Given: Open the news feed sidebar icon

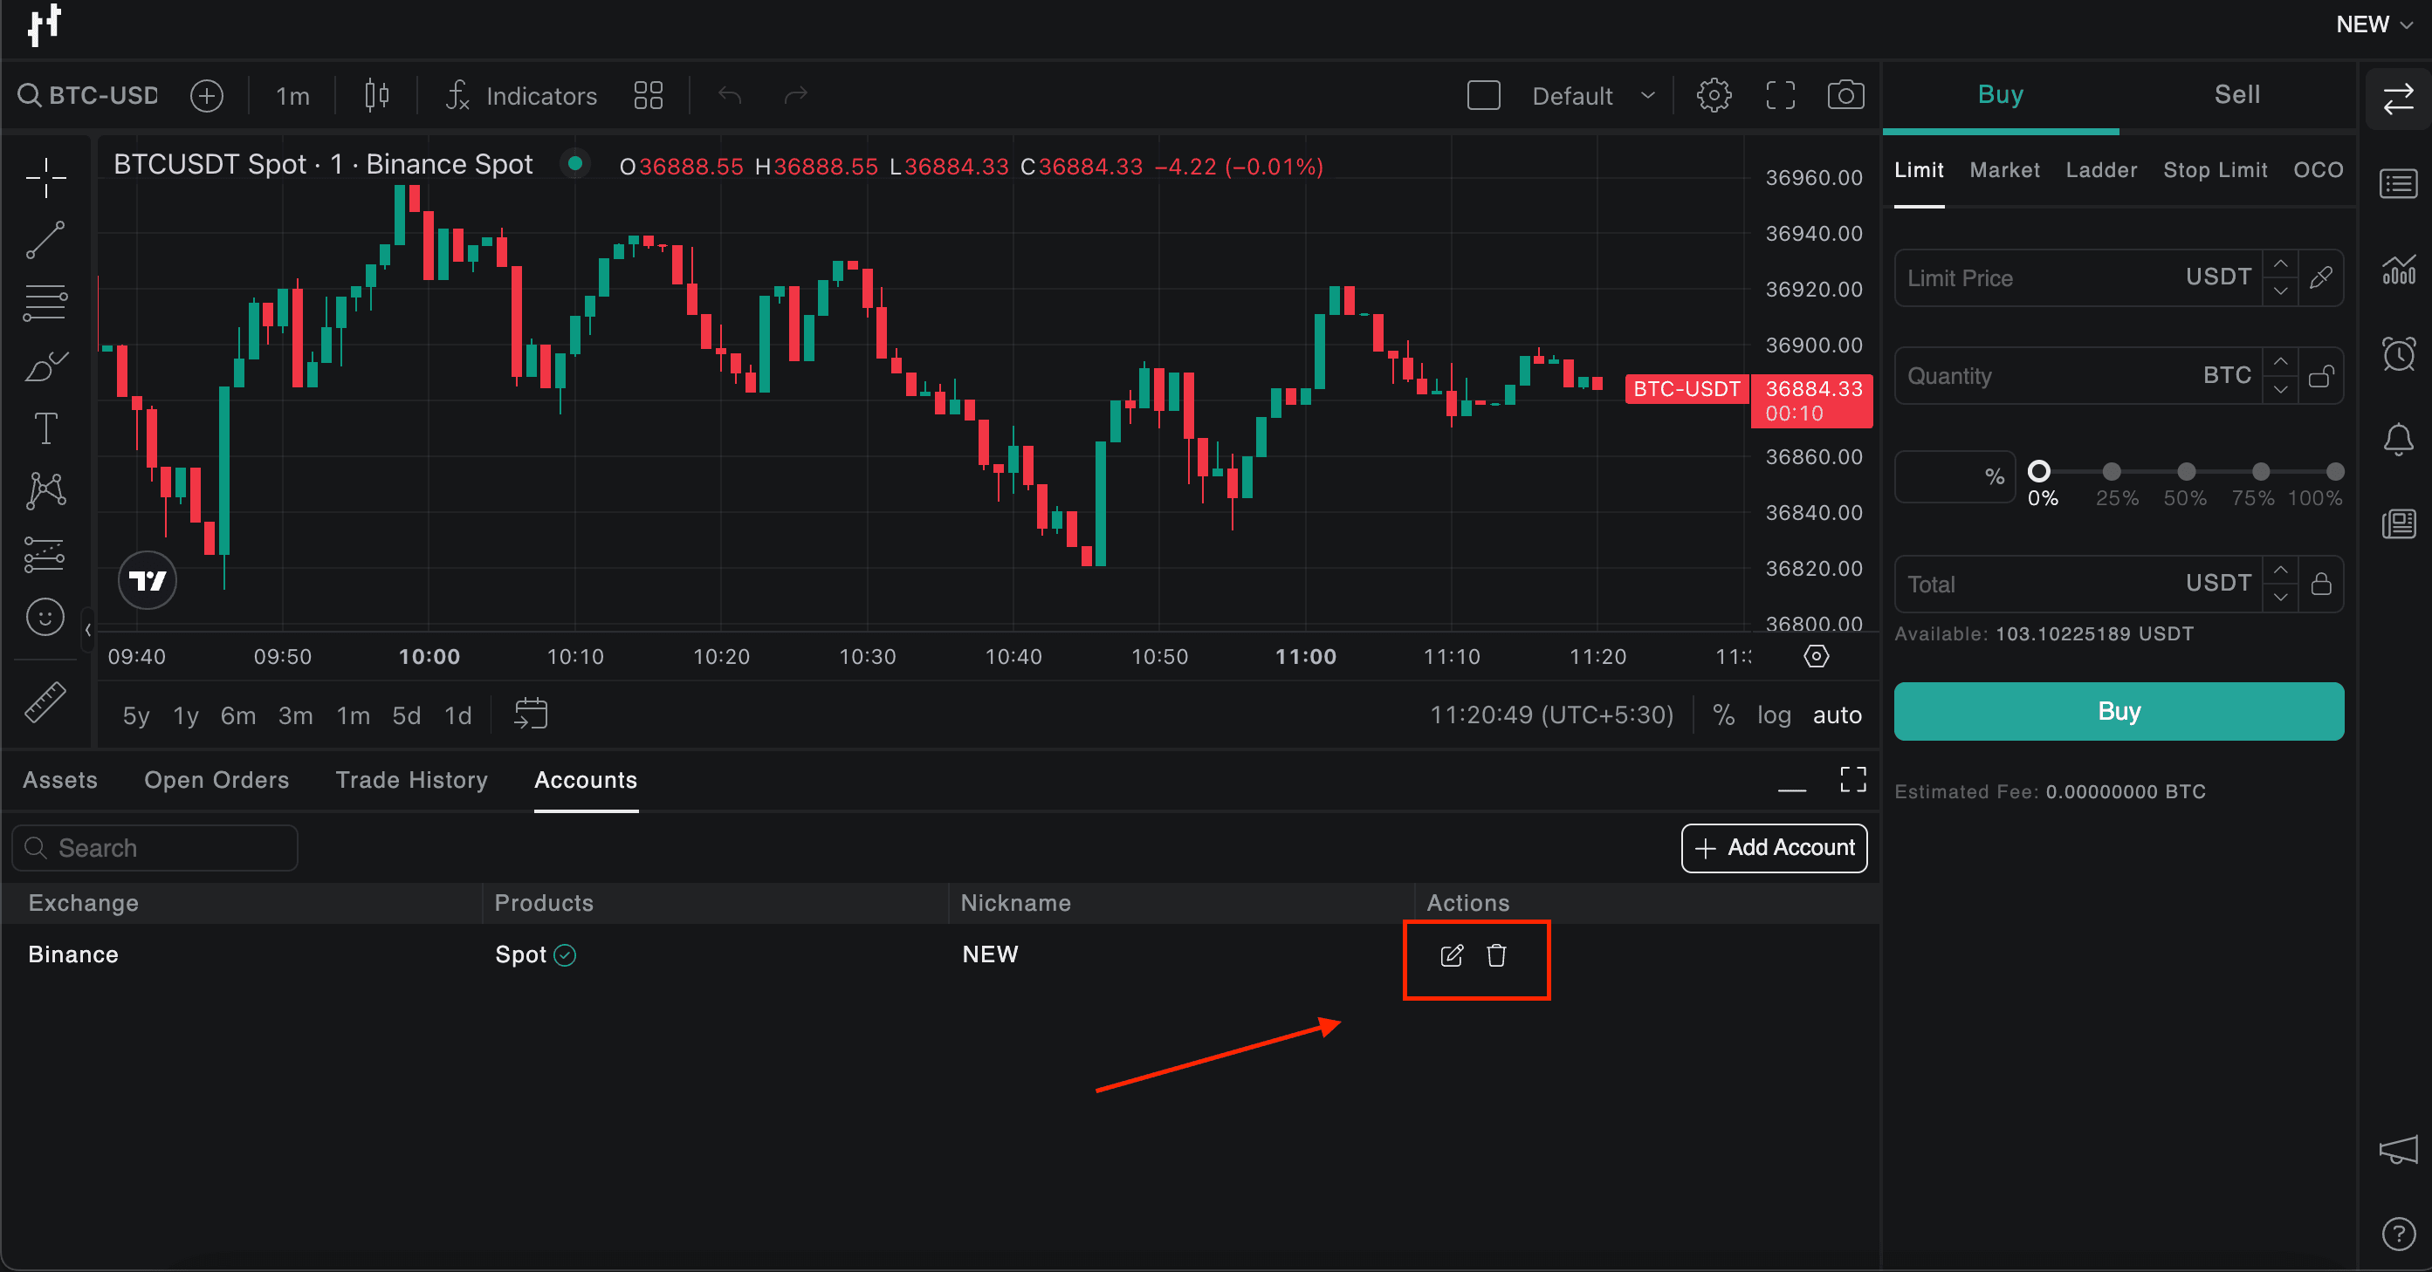Looking at the screenshot, I should pos(2398,523).
